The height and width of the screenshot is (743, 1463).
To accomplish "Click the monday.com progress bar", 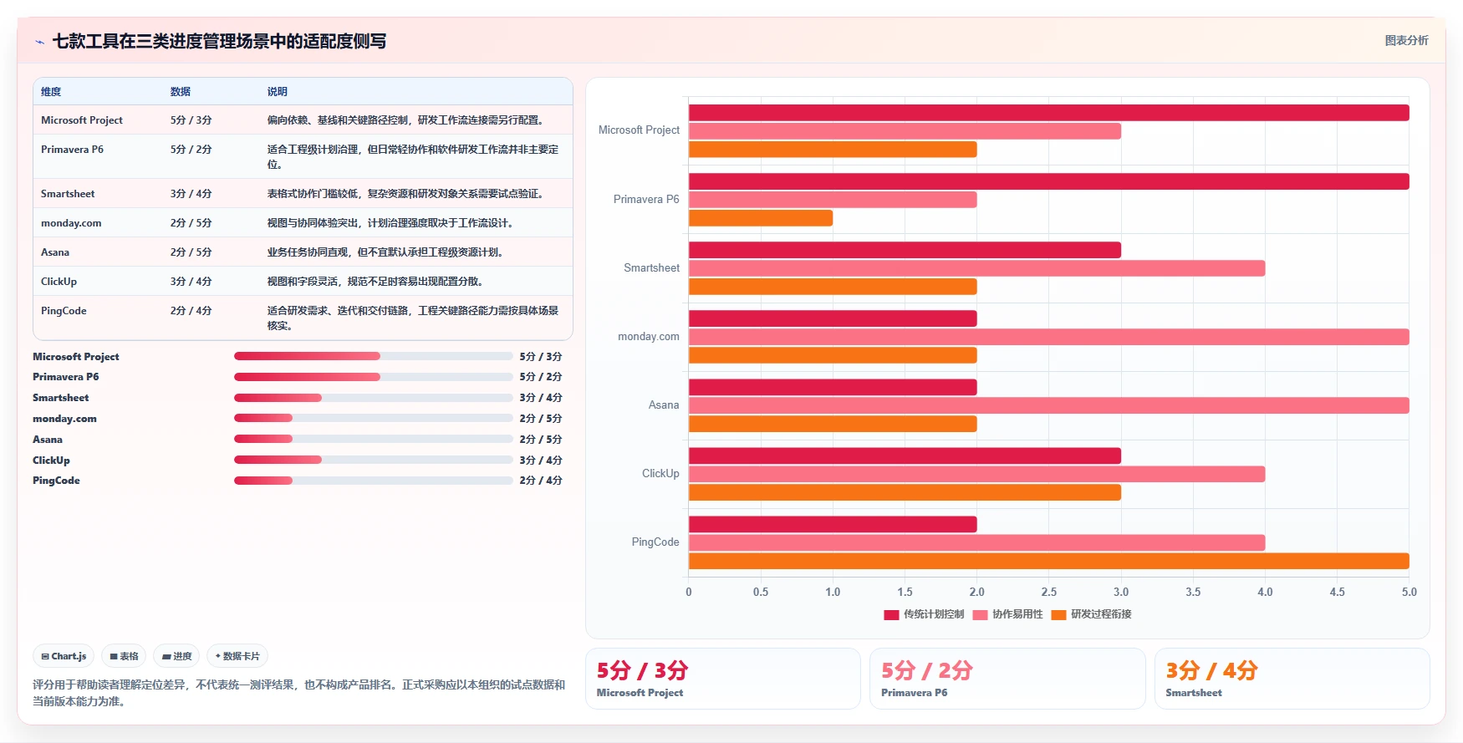I will tap(374, 418).
